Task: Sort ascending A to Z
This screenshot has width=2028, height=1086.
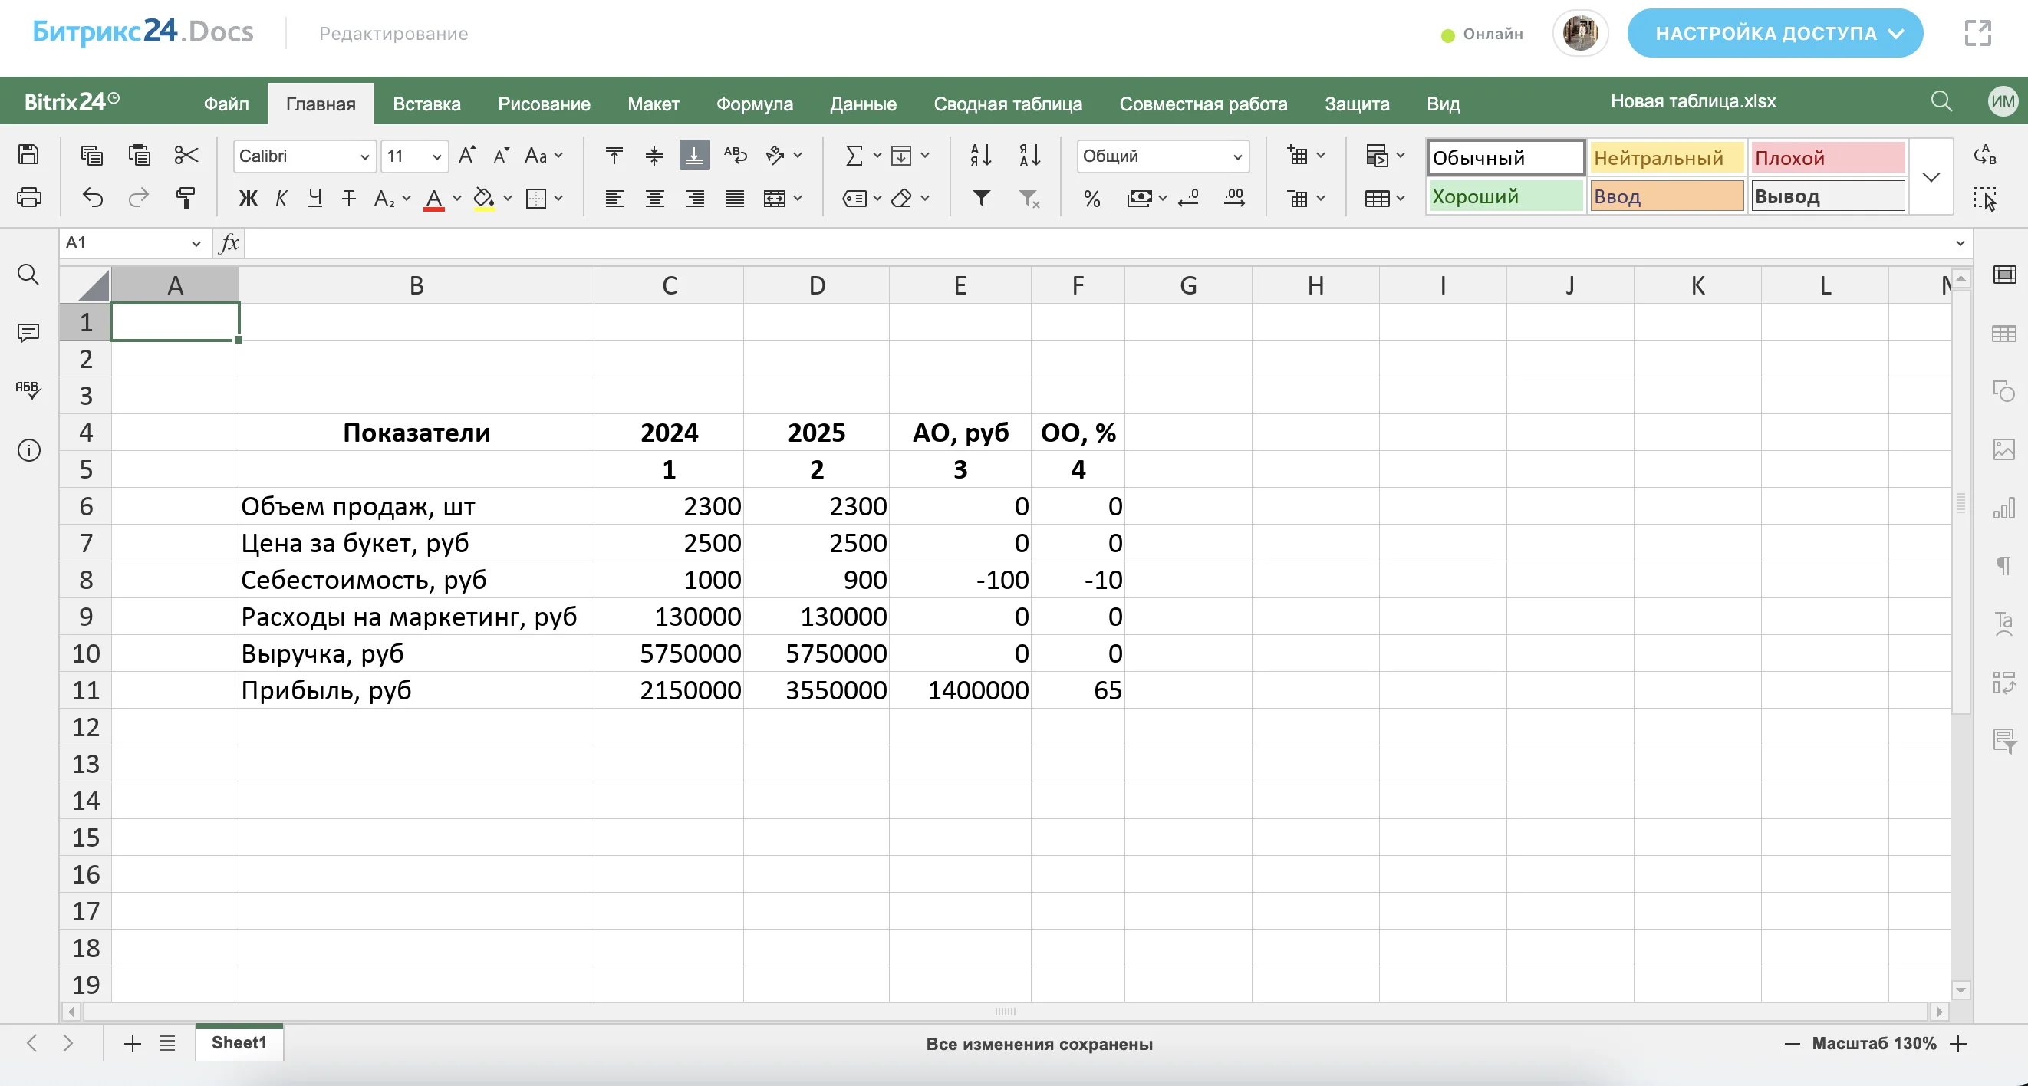Action: click(x=981, y=155)
